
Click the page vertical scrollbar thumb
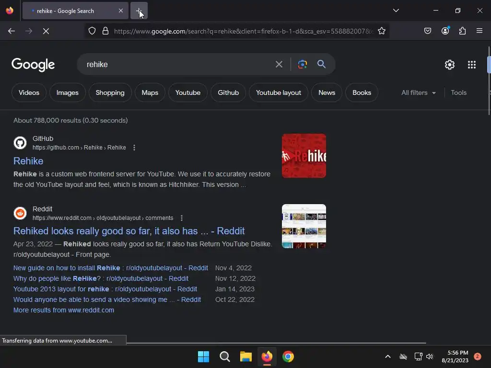tap(489, 80)
